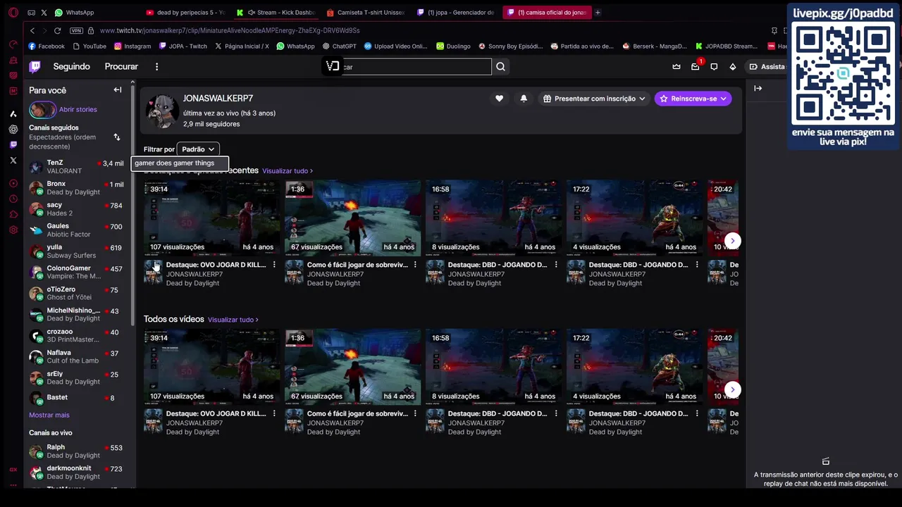Open whispers chat bubble icon

714,66
